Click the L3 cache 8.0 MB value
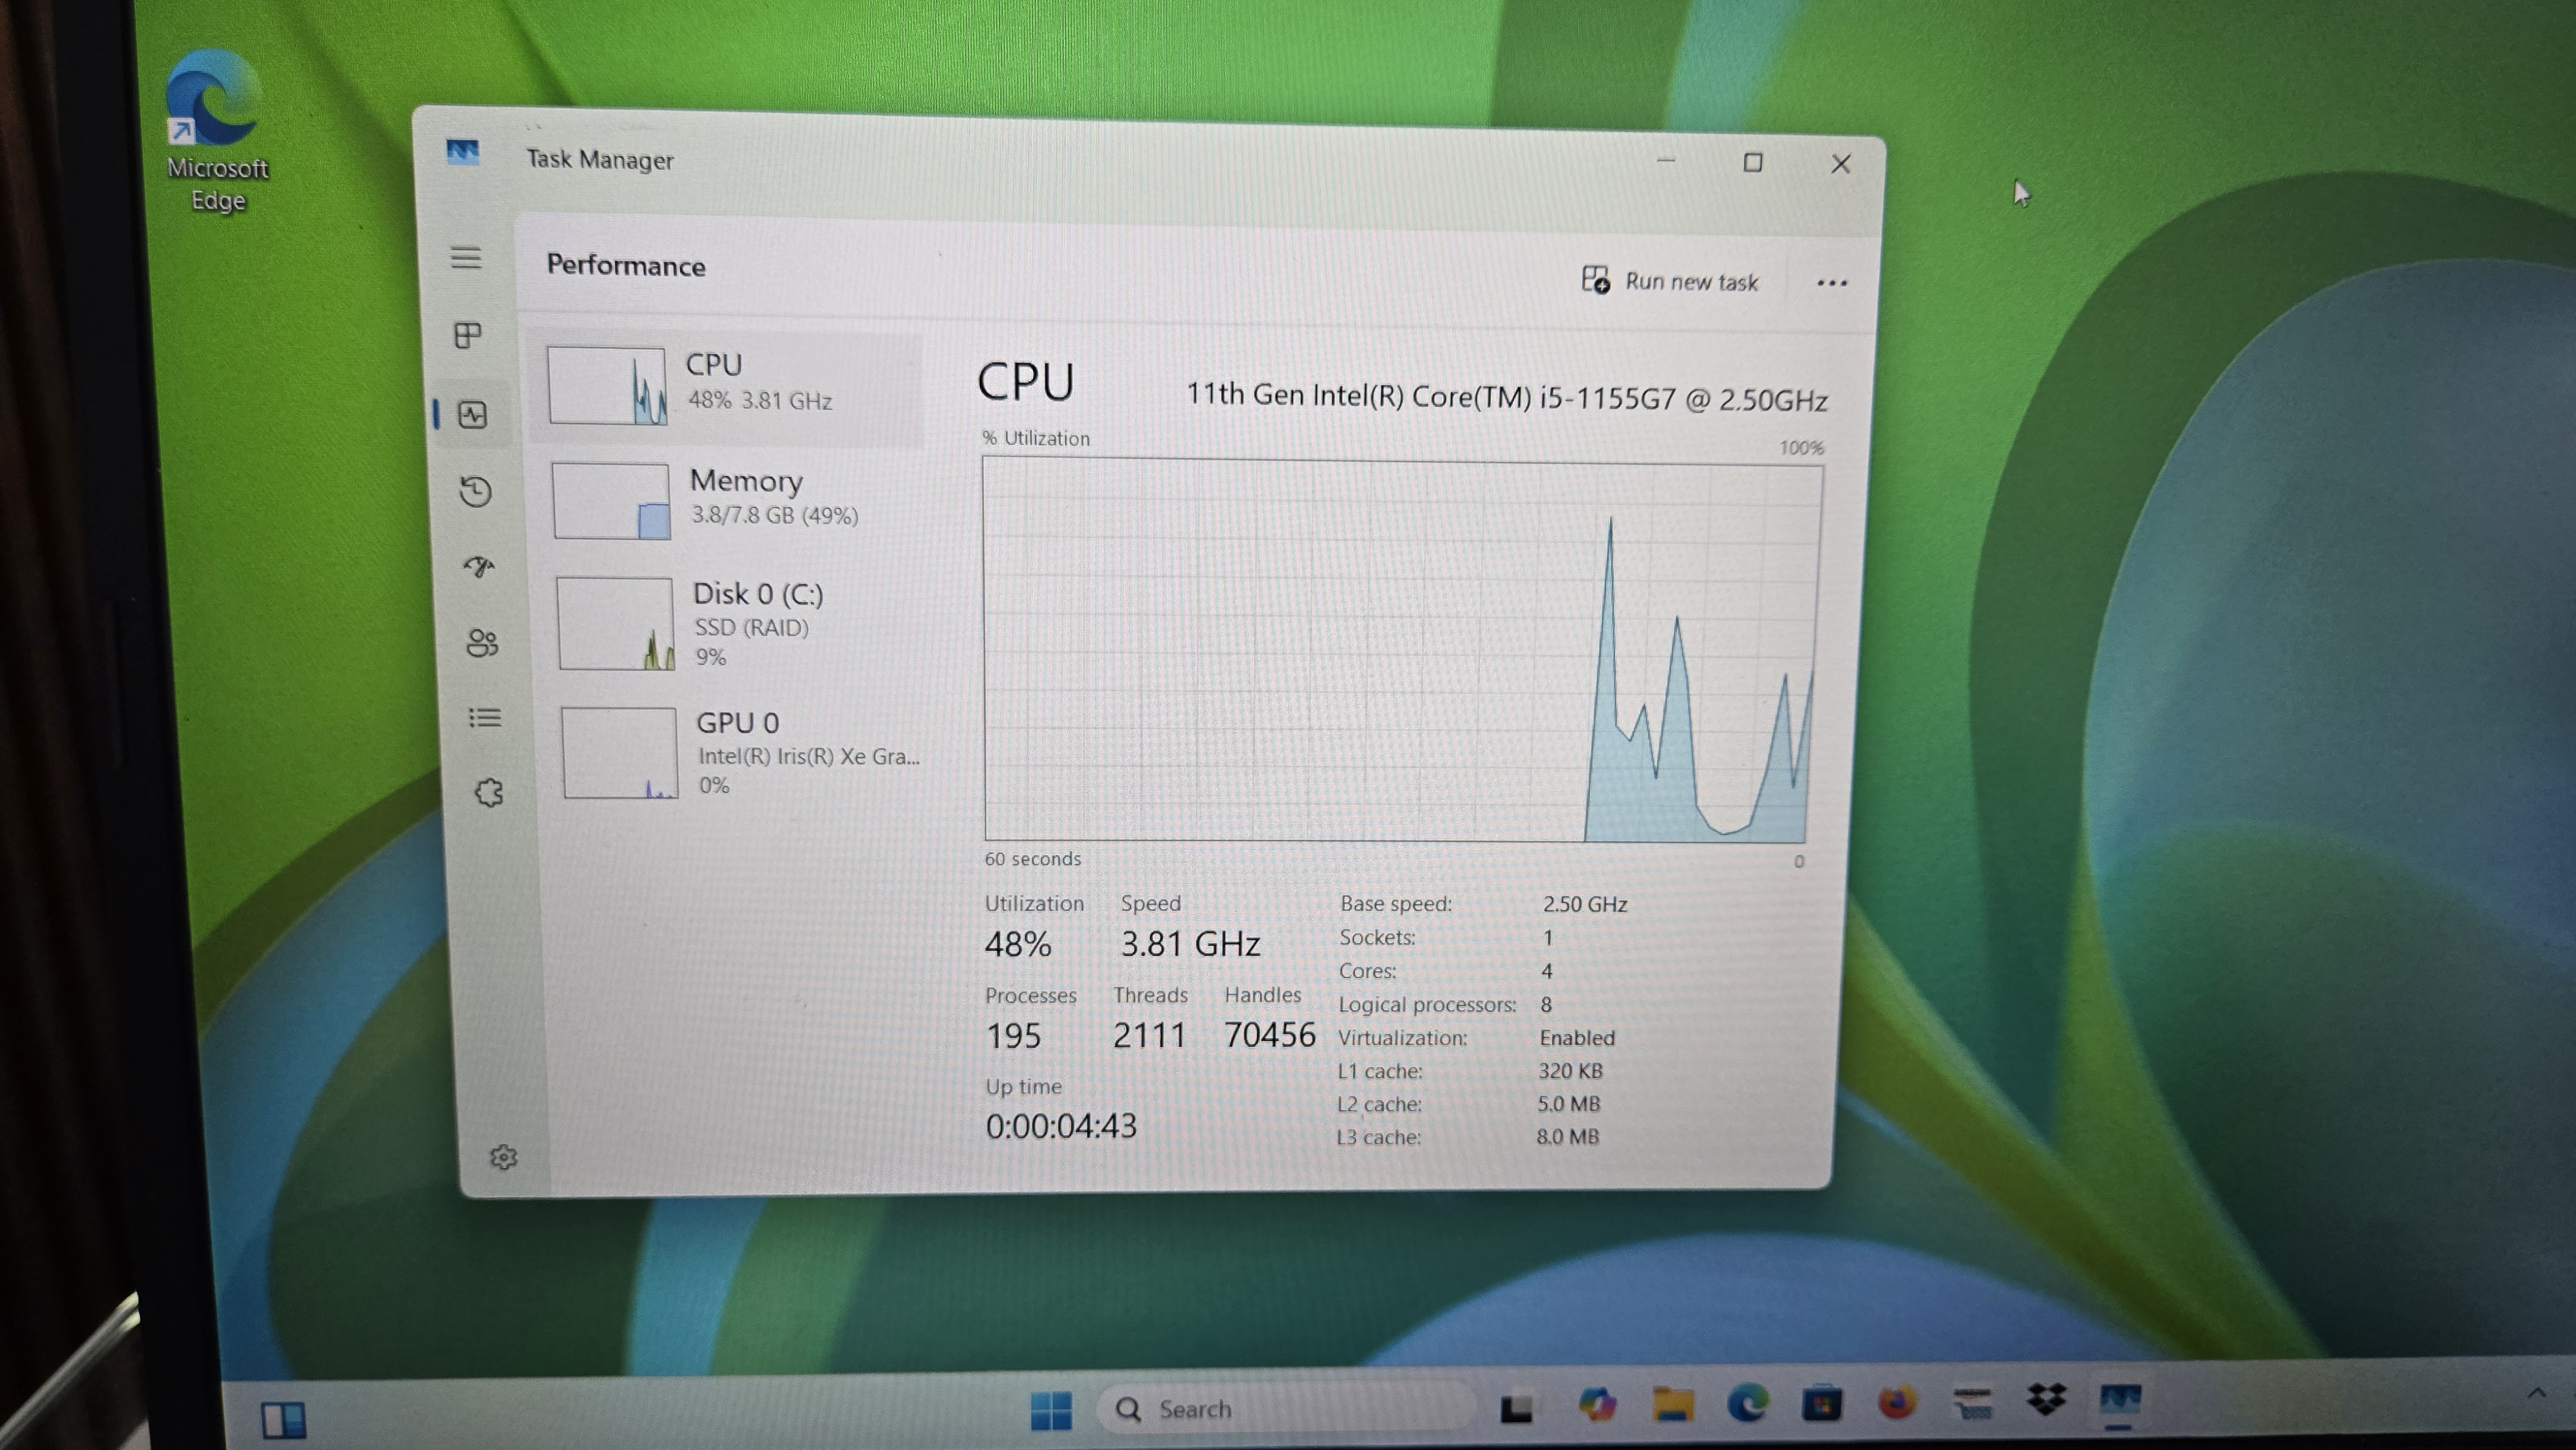This screenshot has height=1450, width=2576. [1567, 1137]
